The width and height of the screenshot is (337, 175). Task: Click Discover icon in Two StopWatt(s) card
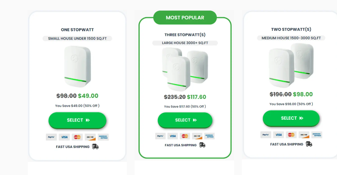click(304, 135)
